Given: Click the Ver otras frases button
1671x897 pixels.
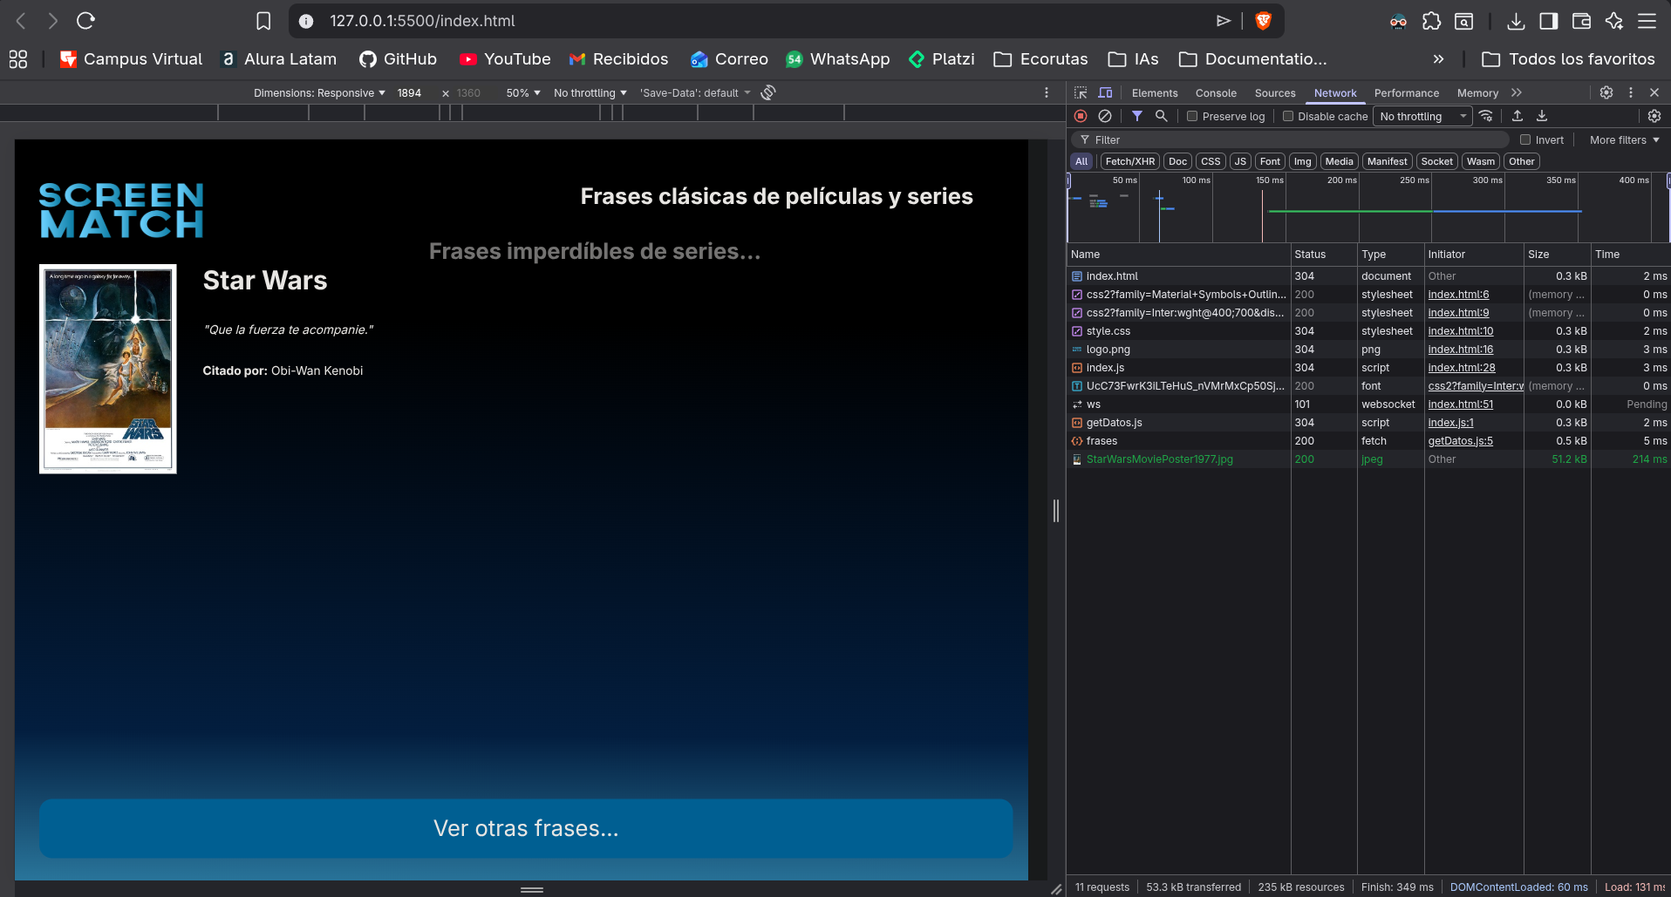Looking at the screenshot, I should tap(526, 828).
